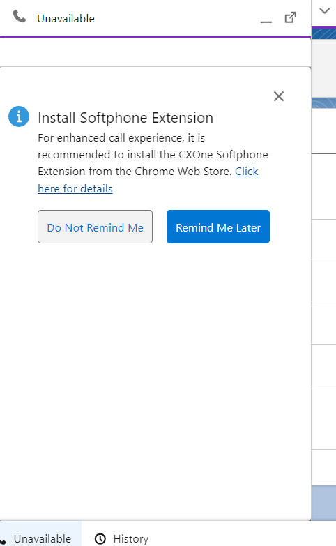Select Remind Me Later

(218, 227)
